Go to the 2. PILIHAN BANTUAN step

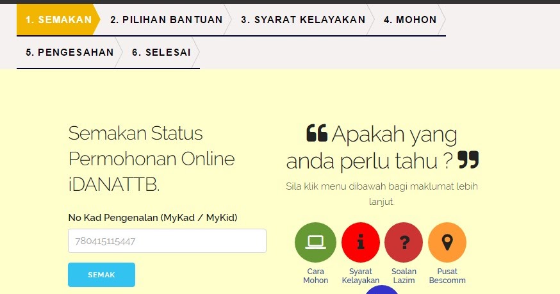point(167,20)
